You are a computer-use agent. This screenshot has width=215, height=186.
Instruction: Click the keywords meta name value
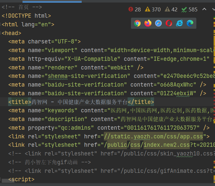pos(61,110)
